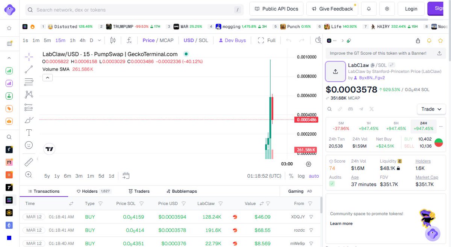Open the emoji icons tool

tap(29, 145)
